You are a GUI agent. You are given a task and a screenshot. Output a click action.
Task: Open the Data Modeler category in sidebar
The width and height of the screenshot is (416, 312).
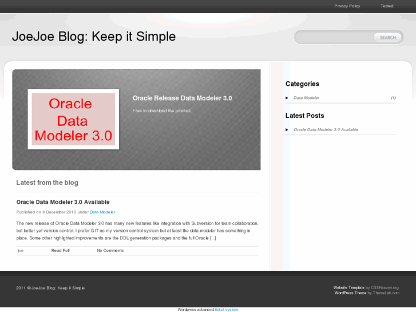(306, 98)
